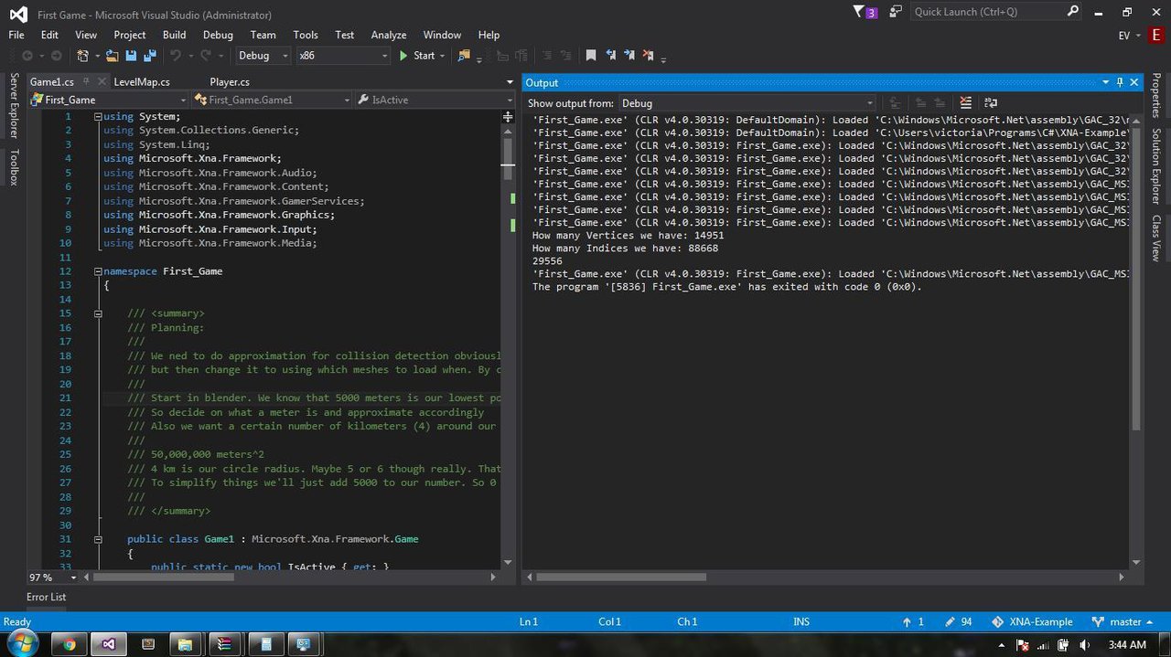This screenshot has width=1171, height=657.
Task: Open the Show output from Debug dropdown
Action: point(747,103)
